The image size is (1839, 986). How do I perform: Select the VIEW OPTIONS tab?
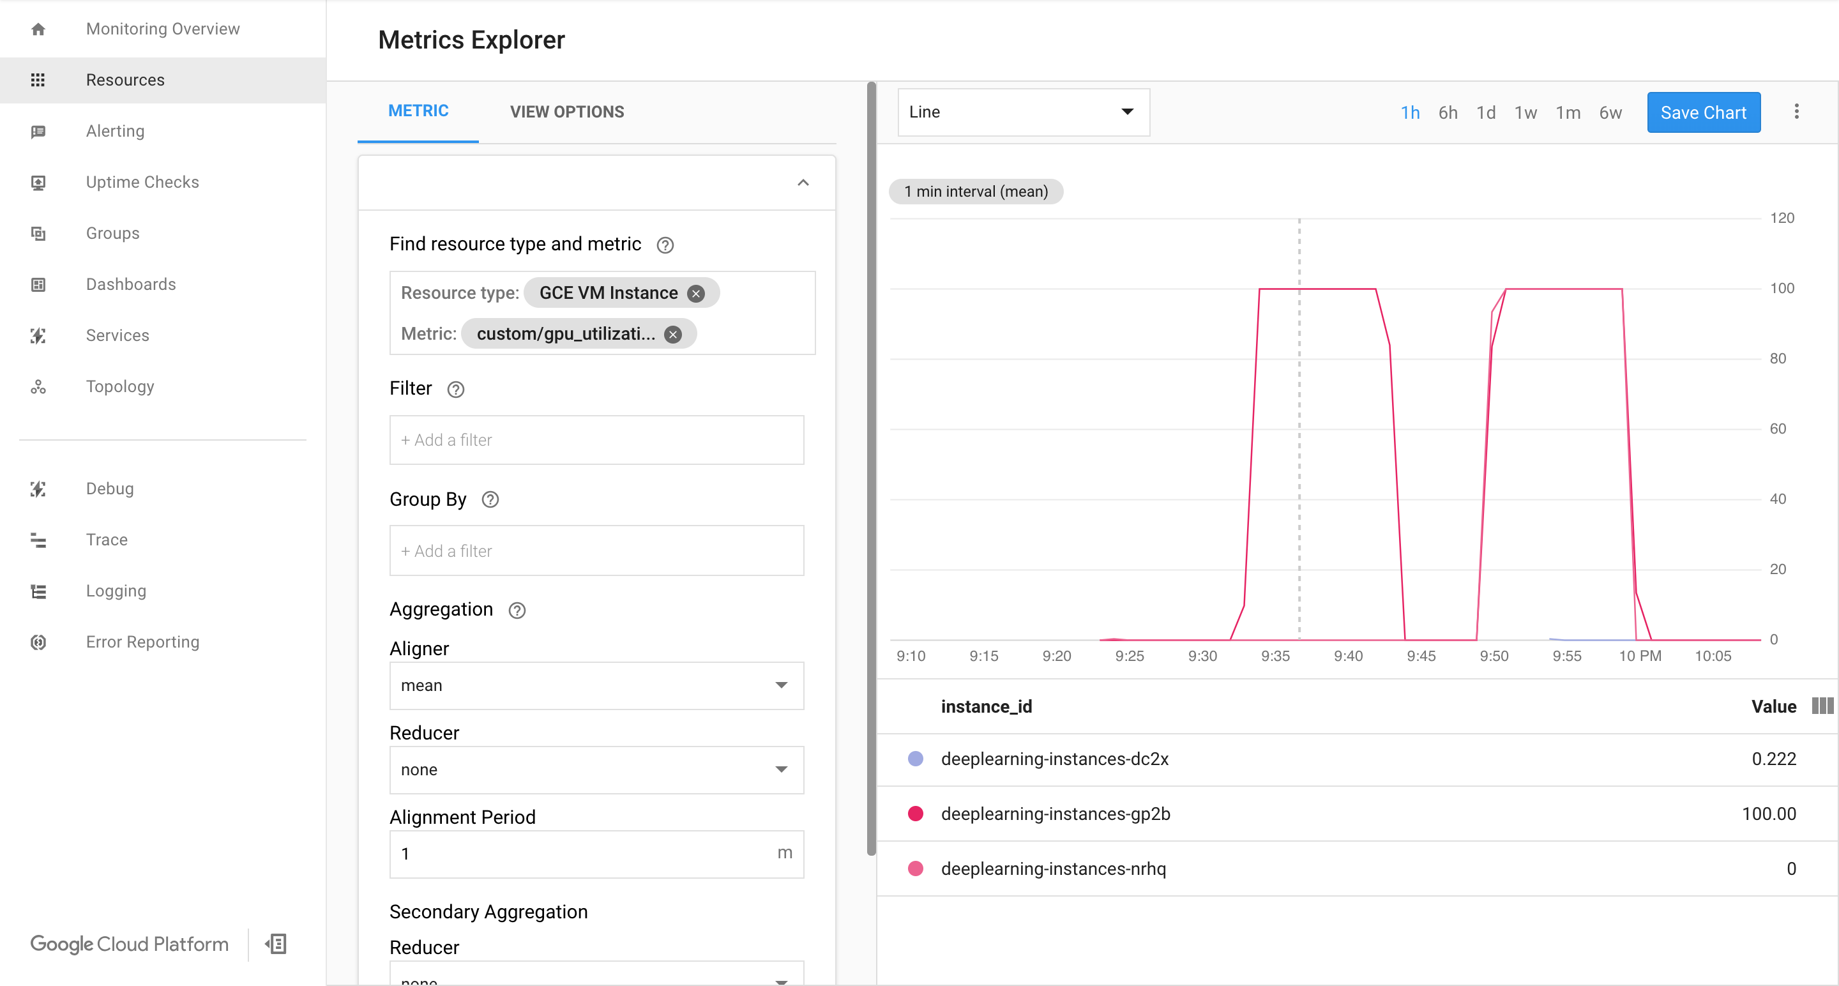tap(567, 112)
